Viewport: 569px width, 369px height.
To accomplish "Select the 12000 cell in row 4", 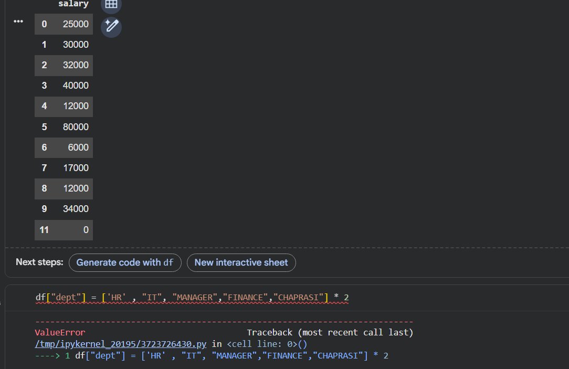I will tap(76, 106).
